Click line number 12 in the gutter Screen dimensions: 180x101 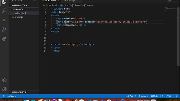click(45, 44)
